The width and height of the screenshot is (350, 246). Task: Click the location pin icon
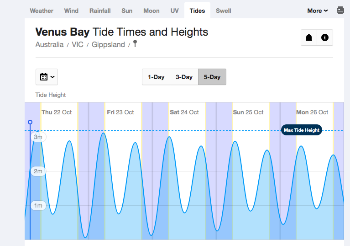pos(135,44)
